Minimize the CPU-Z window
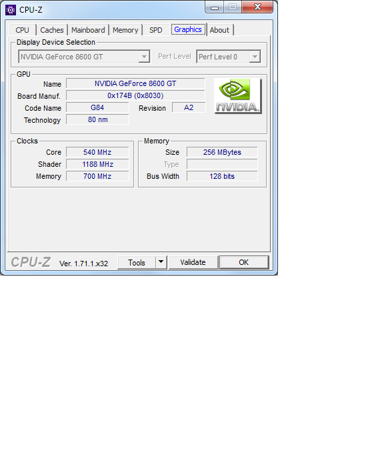382x449 pixels. 215,7
